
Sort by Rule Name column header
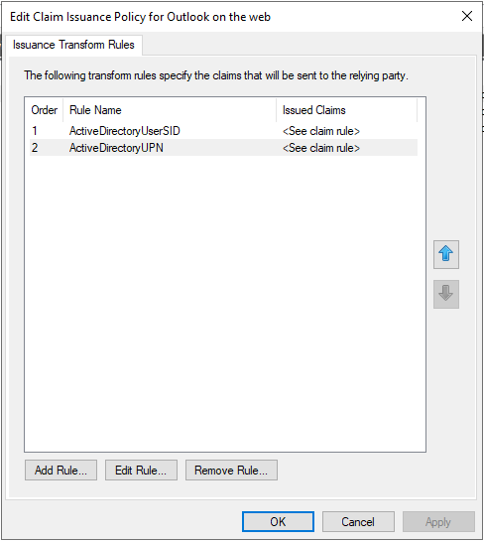[x=170, y=110]
